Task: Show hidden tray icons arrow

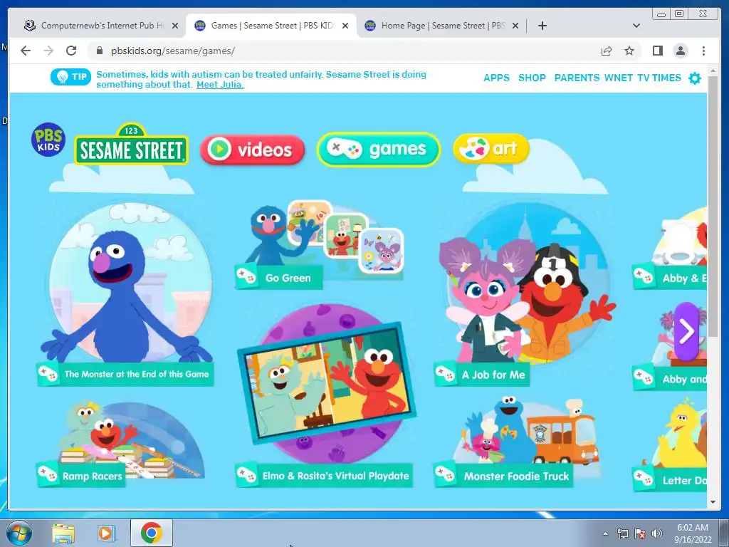Action: [x=605, y=533]
